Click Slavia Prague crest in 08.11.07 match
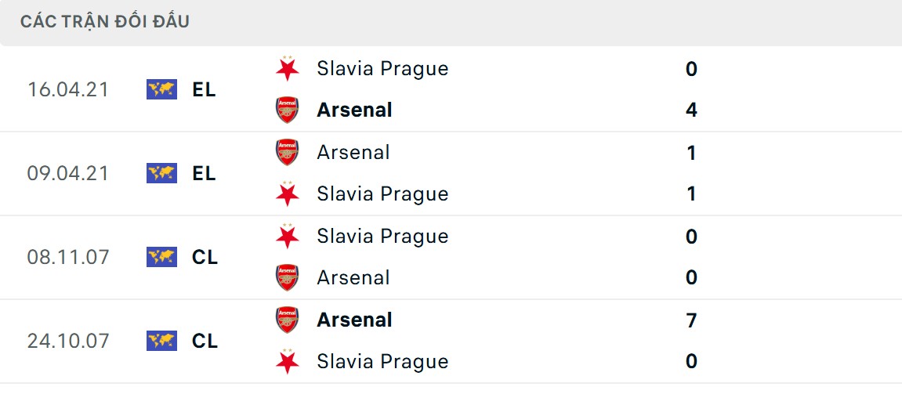This screenshot has height=405, width=902. coord(288,236)
